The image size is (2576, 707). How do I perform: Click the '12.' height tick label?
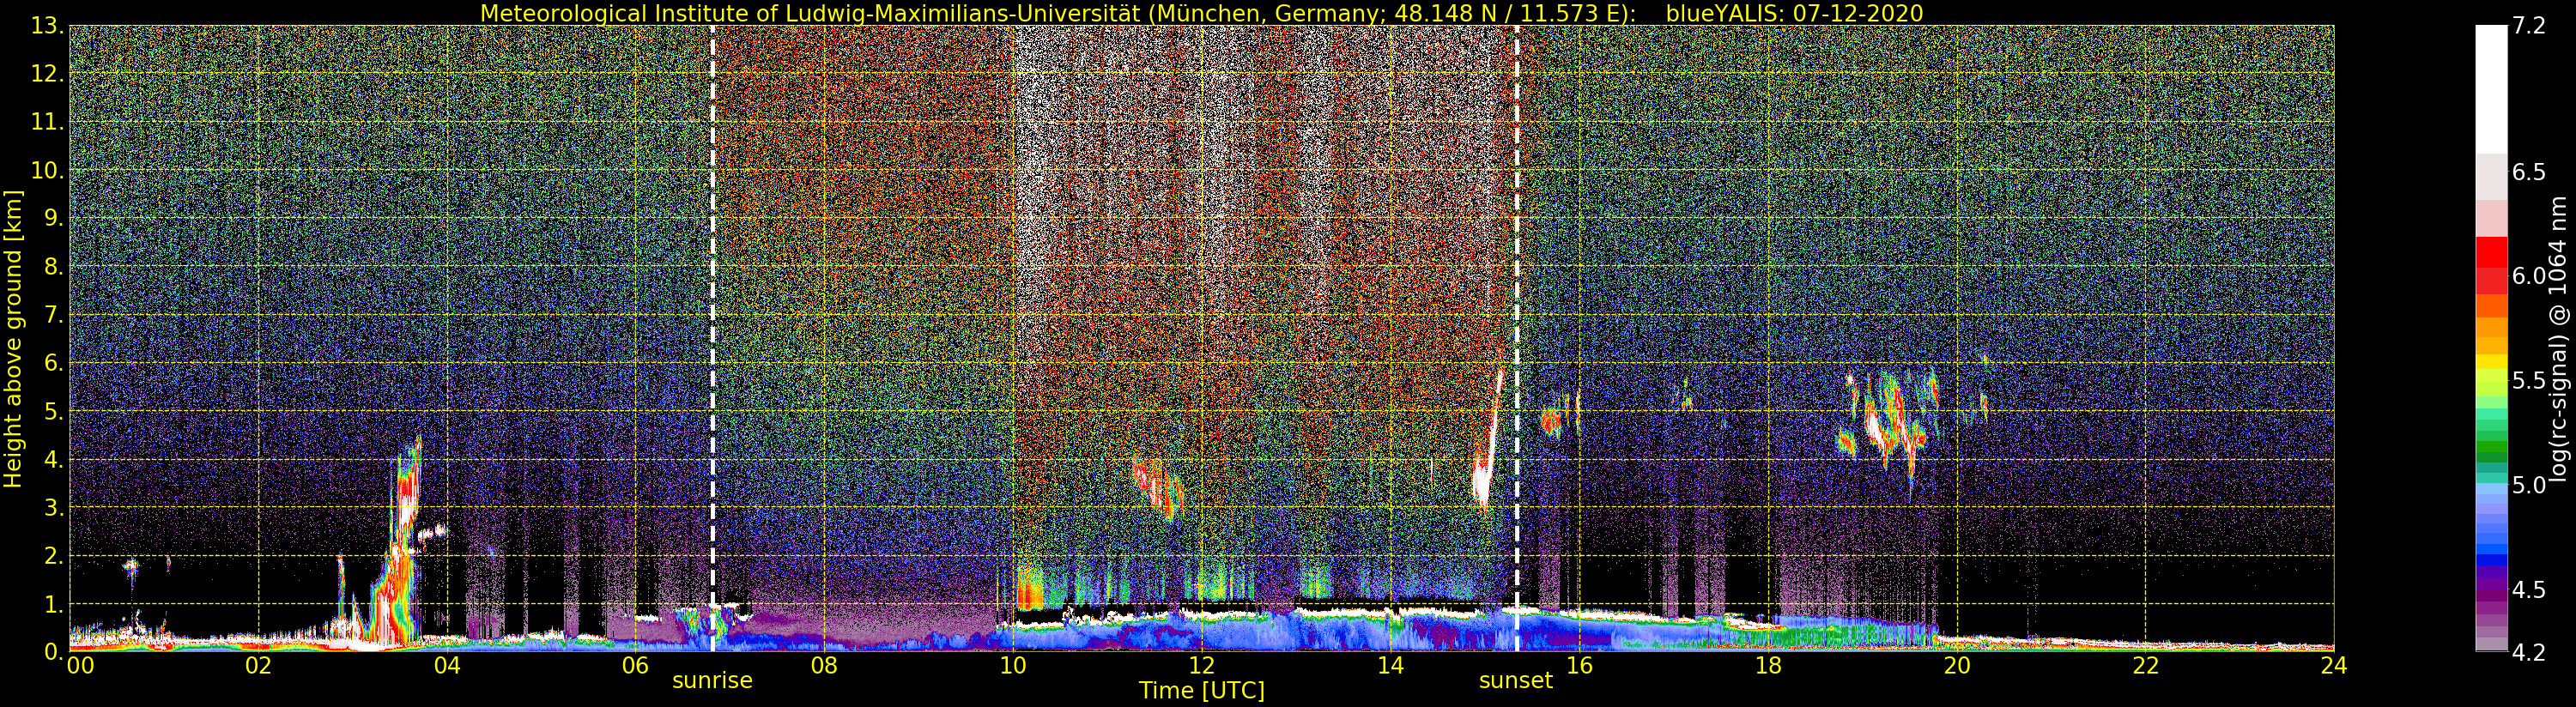47,74
